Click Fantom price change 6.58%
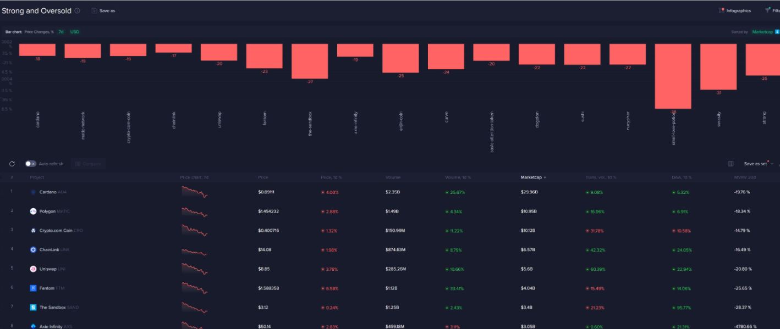 (329, 288)
